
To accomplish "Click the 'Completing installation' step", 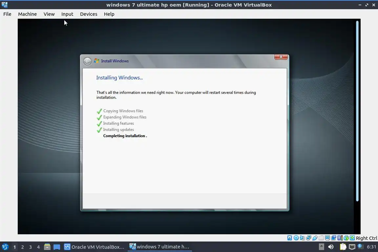I will [x=125, y=136].
